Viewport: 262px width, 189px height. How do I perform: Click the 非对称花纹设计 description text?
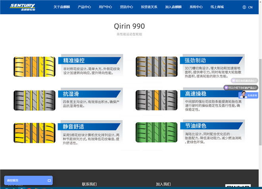click(x=91, y=71)
